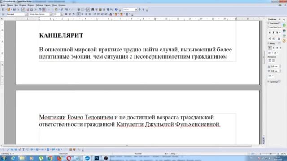The image size is (287, 161).
Task: Open Fontwork Gallery in the drawing toolbar
Action: point(70,150)
